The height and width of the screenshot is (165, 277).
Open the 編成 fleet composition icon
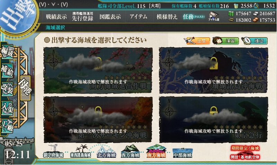pyautogui.click(x=7, y=52)
